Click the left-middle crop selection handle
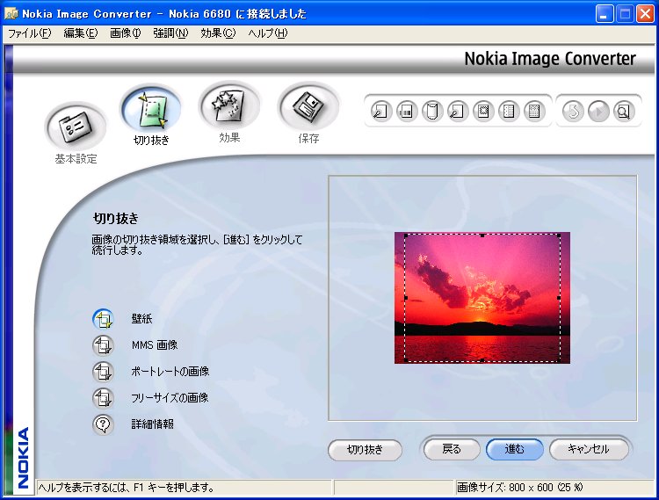This screenshot has width=659, height=500. click(x=406, y=298)
